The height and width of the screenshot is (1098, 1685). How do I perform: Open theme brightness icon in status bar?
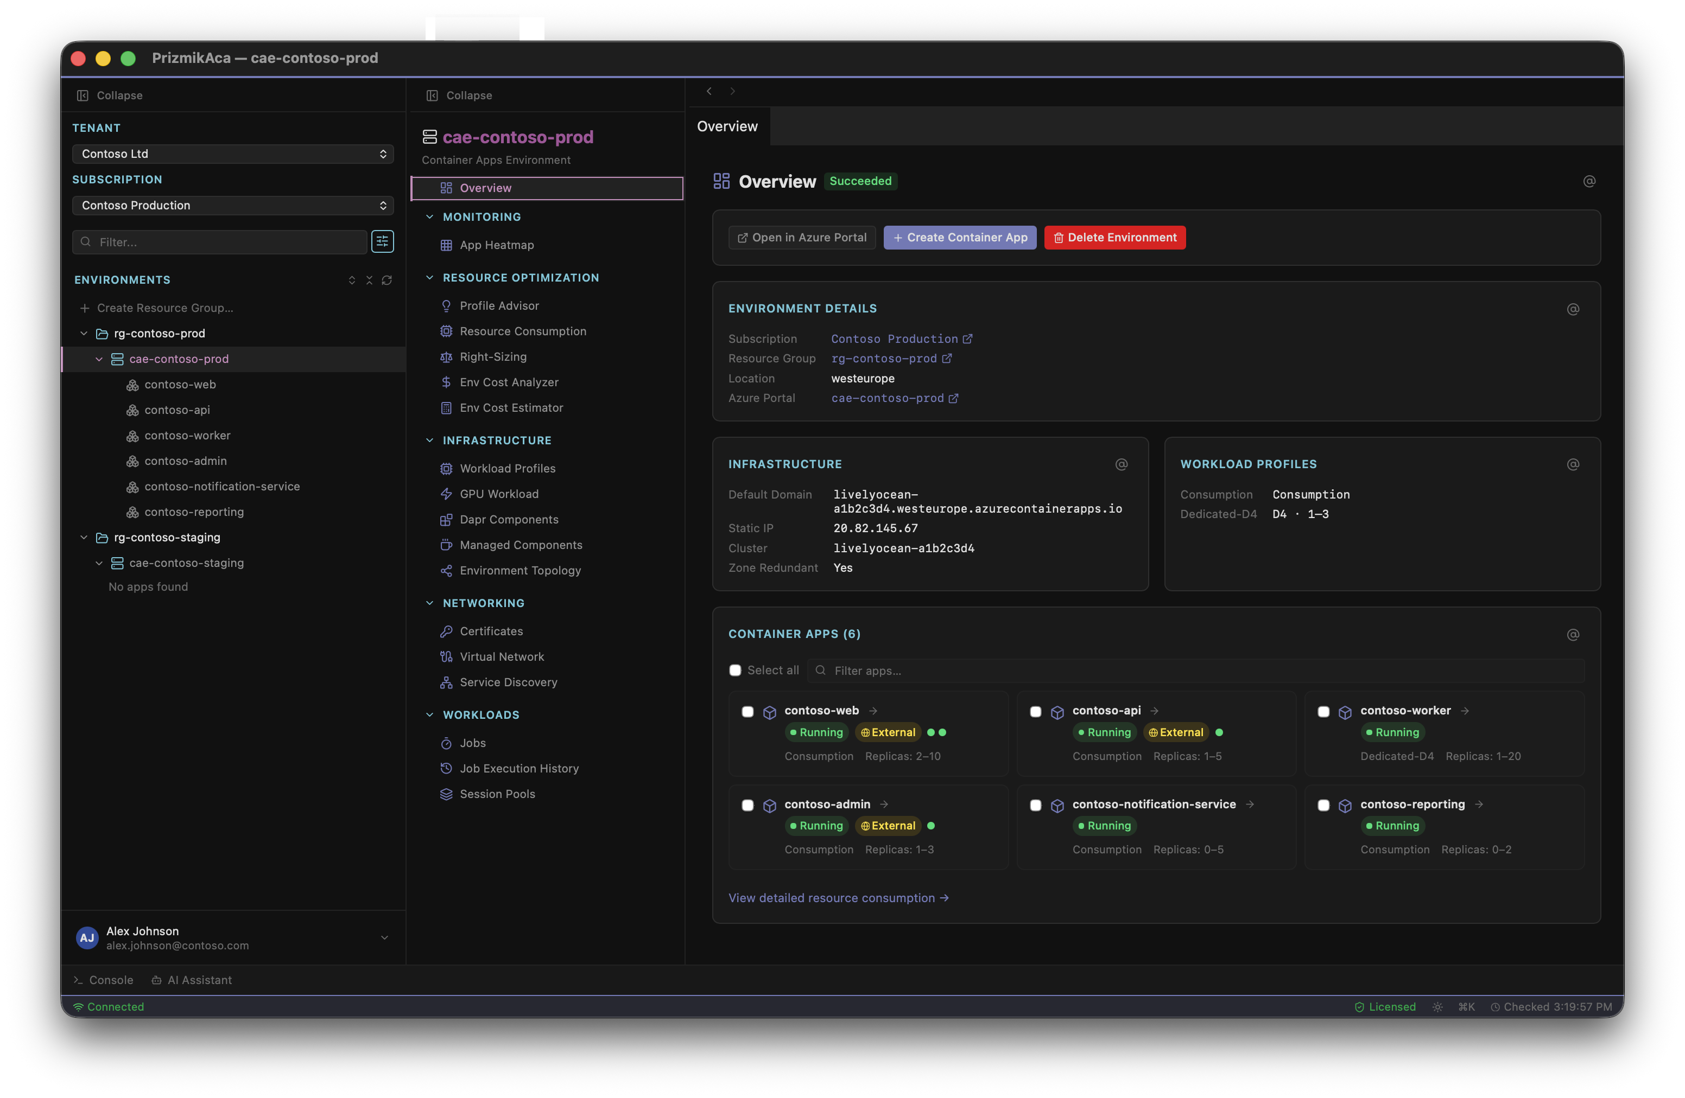point(1437,1007)
